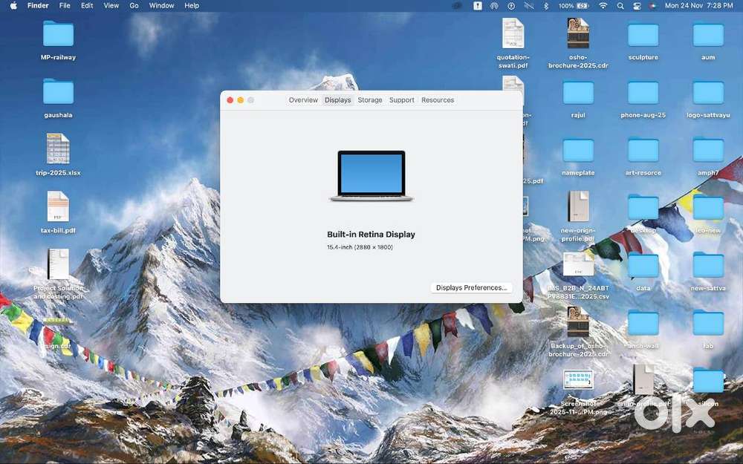Screen dimensions: 743x464
Task: Open the Spotlight search icon
Action: click(x=620, y=5)
